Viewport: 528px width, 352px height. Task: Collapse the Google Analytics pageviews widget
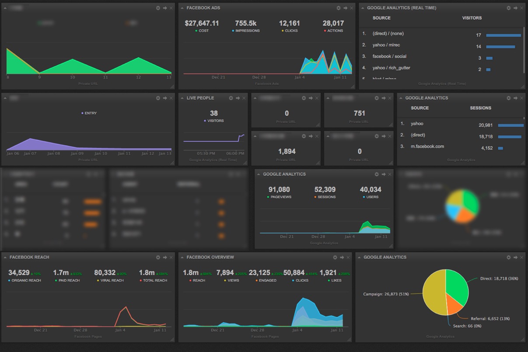click(x=259, y=174)
